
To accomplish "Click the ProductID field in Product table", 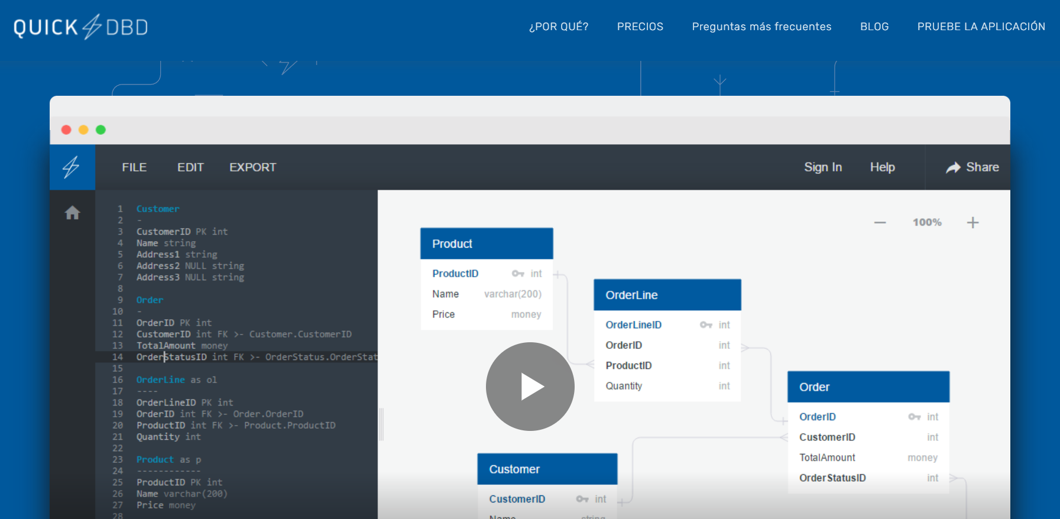I will pos(455,274).
